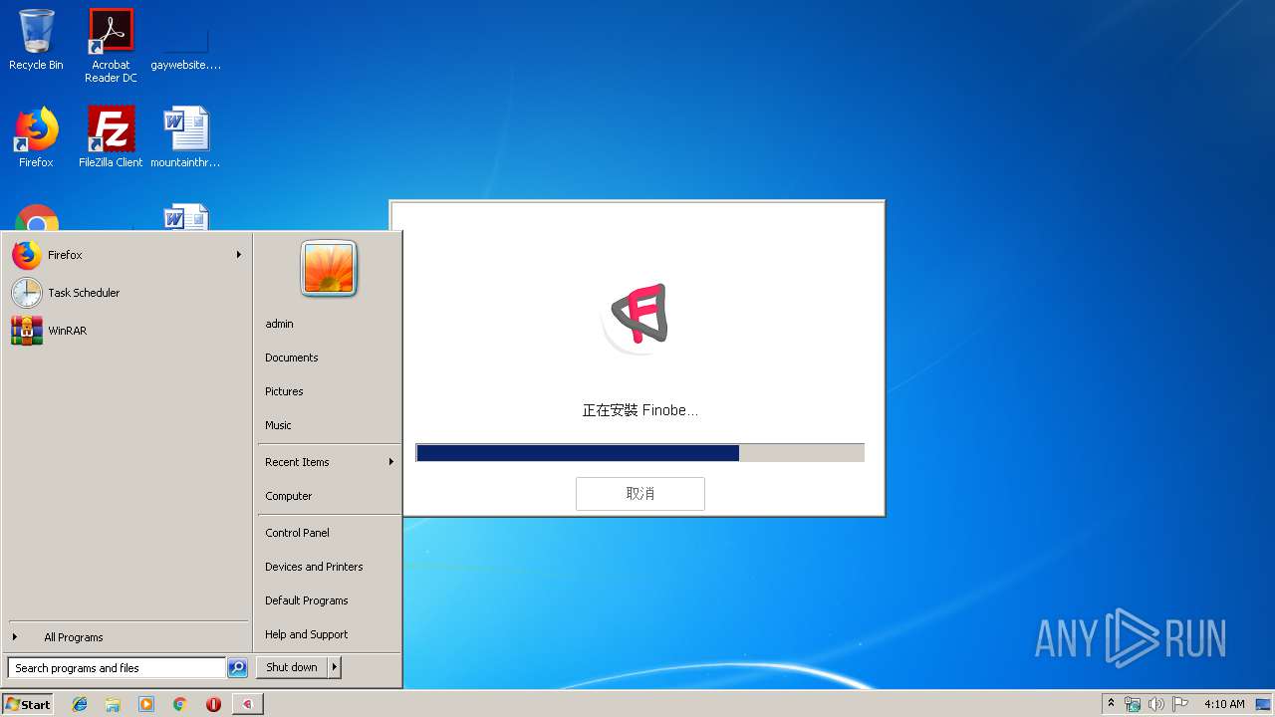Expand Recent Items submenu
The height and width of the screenshot is (717, 1275).
tap(329, 462)
